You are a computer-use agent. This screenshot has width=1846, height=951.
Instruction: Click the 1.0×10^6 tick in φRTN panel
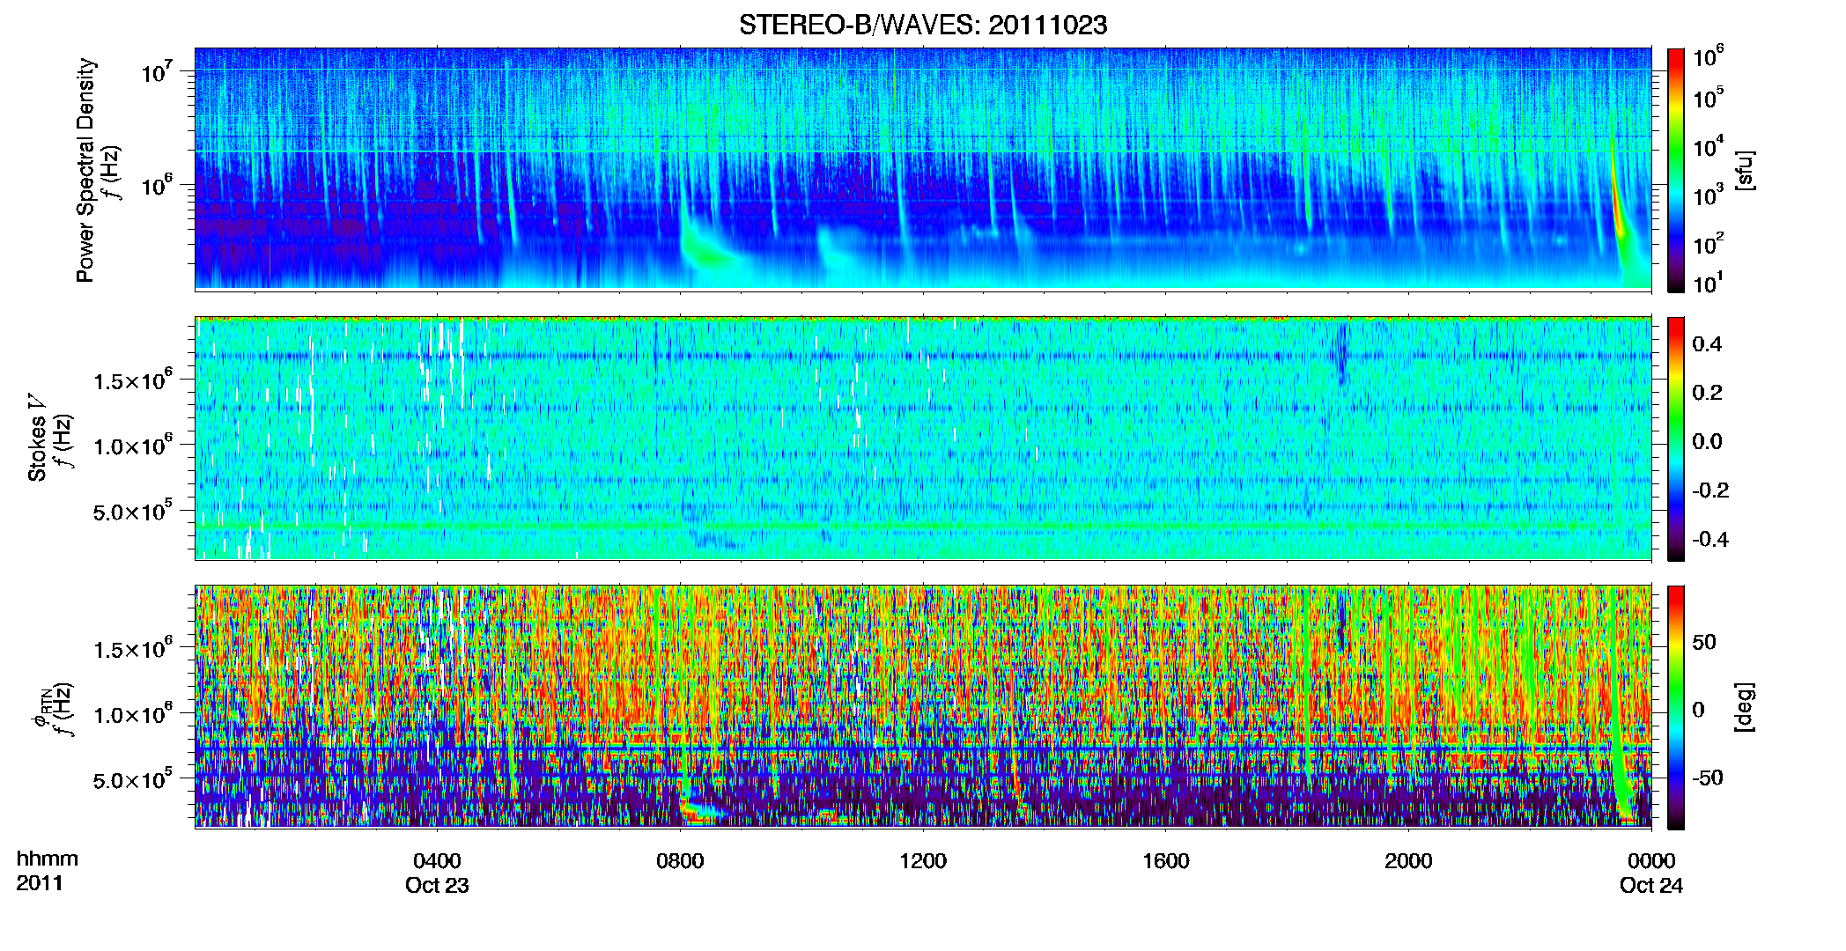pyautogui.click(x=132, y=713)
